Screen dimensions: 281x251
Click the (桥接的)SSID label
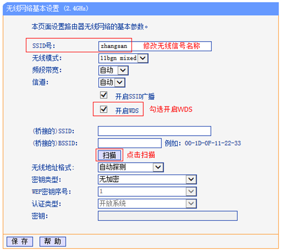(53, 131)
